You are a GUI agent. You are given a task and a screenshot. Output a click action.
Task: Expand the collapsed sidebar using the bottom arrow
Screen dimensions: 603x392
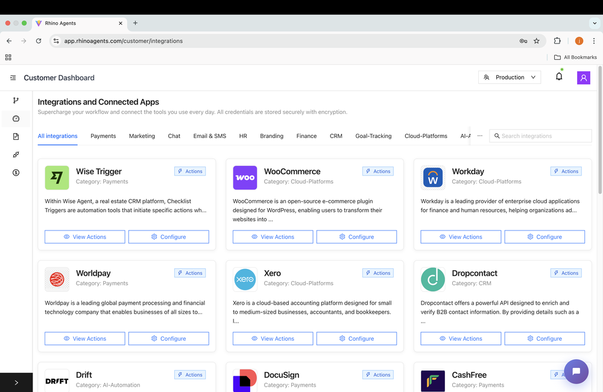16,382
